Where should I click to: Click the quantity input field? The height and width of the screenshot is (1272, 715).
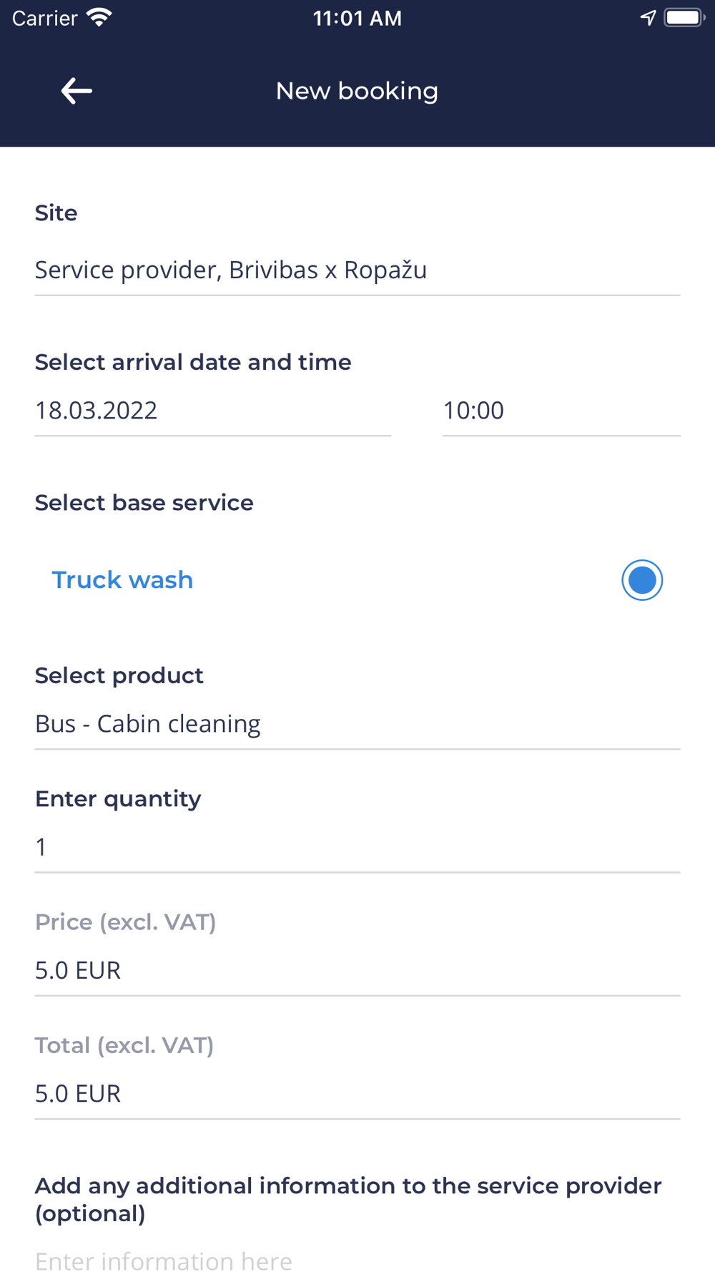pyautogui.click(x=357, y=847)
